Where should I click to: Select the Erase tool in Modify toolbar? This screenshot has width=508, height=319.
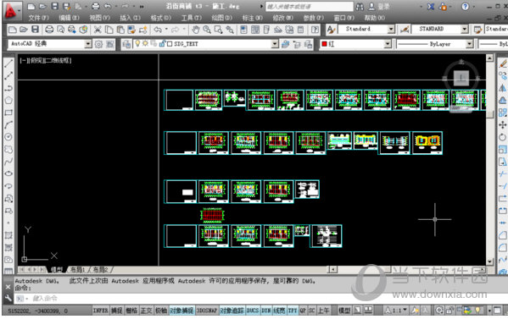tap(503, 63)
